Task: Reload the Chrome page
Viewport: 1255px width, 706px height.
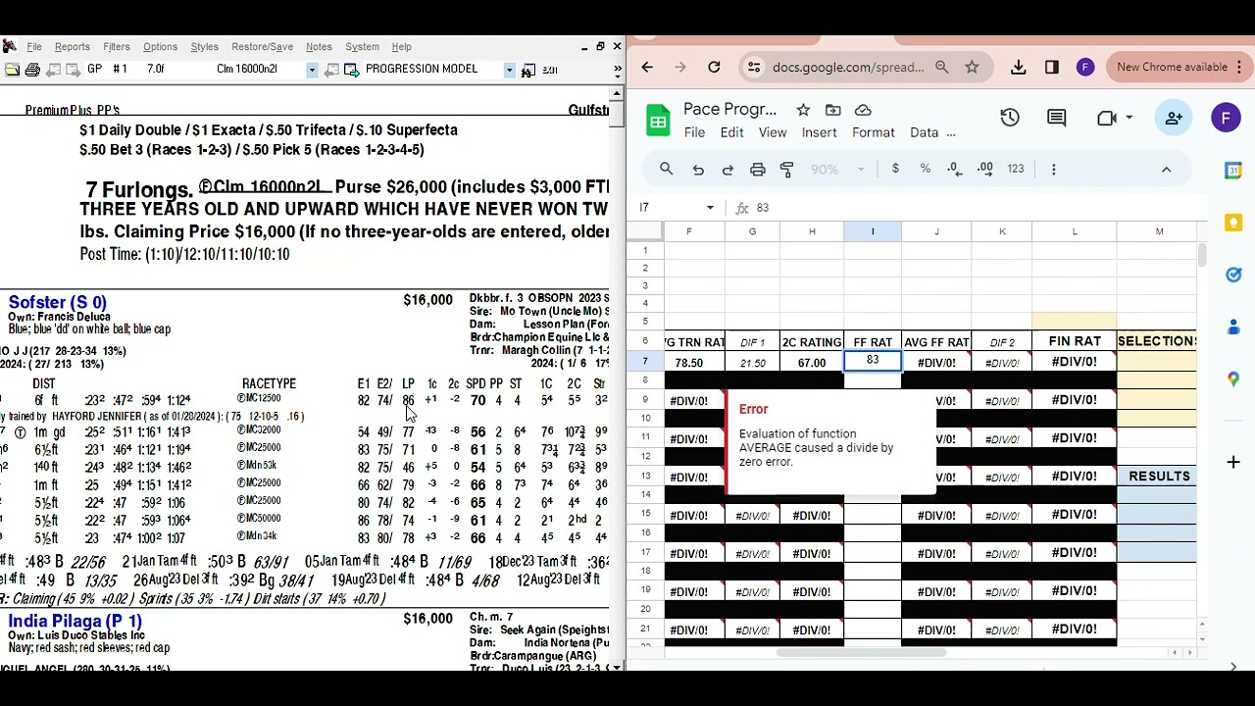Action: tap(714, 67)
